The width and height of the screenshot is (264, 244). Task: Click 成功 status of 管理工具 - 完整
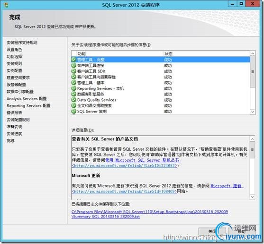(x=168, y=60)
